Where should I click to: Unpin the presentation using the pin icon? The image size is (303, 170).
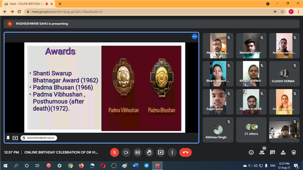(8, 138)
